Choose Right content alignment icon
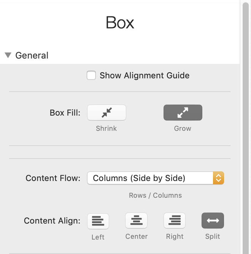The width and height of the screenshot is (251, 254). click(x=175, y=221)
